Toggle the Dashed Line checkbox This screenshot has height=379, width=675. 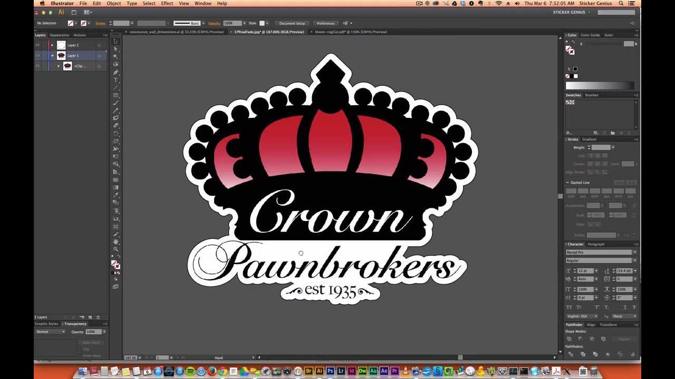tap(568, 183)
